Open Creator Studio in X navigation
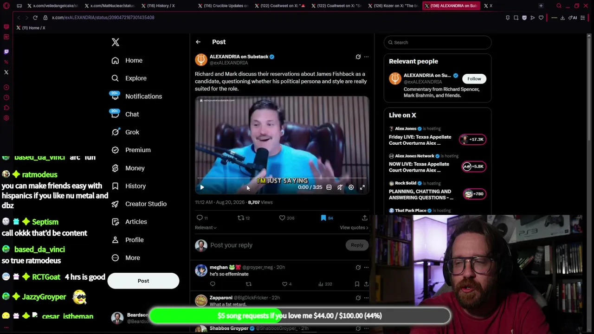The height and width of the screenshot is (334, 594). (x=139, y=204)
